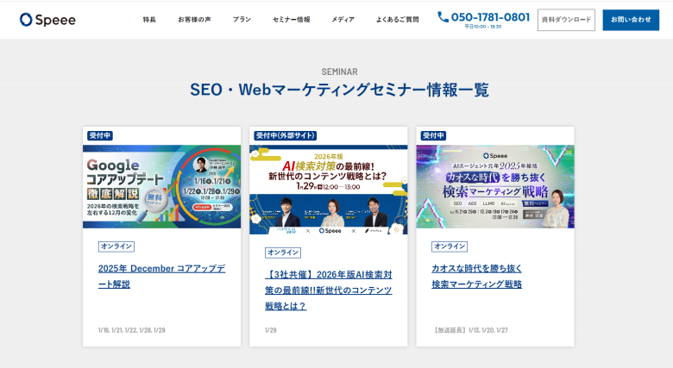Open the Google コアアップデート seminar thumbnail
673x368 pixels.
coord(162,186)
